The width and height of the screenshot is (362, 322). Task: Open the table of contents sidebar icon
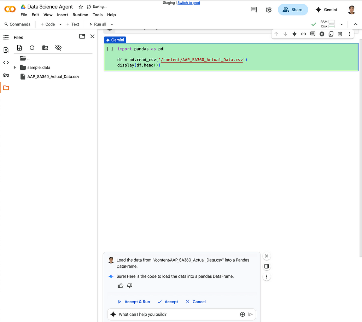pos(6,37)
